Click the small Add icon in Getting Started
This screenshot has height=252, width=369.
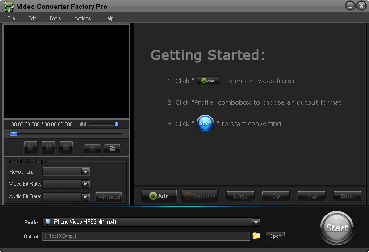pyautogui.click(x=208, y=81)
